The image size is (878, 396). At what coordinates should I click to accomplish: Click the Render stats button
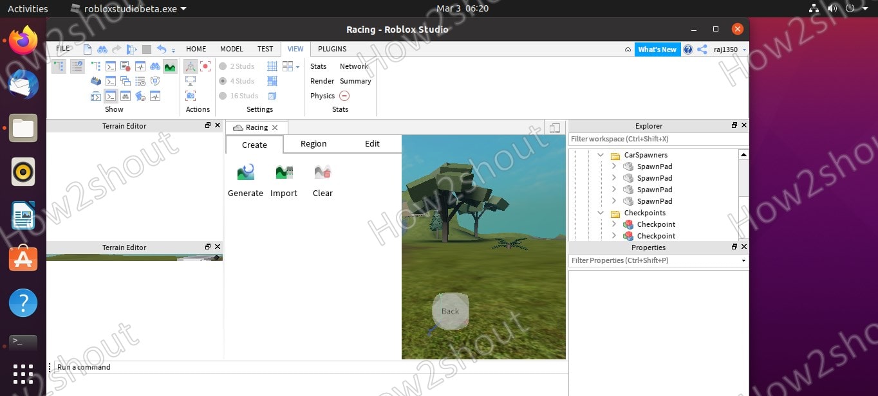(322, 81)
